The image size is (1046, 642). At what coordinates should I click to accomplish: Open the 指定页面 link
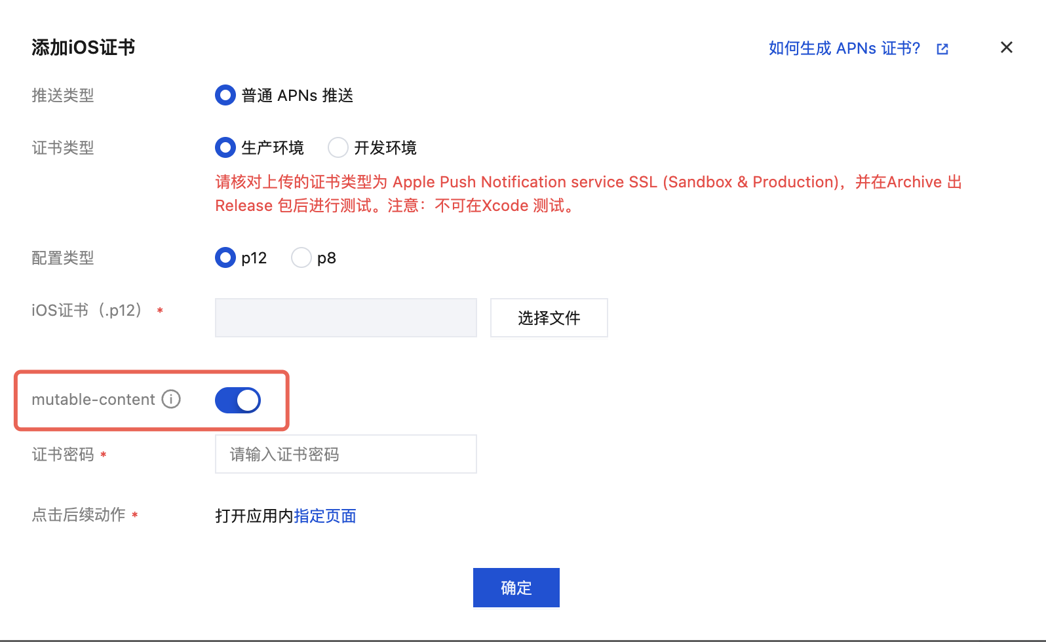click(x=325, y=516)
